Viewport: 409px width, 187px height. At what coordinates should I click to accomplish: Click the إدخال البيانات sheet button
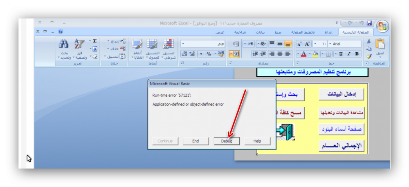tap(342, 94)
